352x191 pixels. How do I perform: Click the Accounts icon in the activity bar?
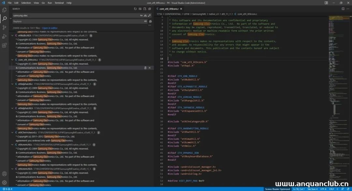[4, 174]
